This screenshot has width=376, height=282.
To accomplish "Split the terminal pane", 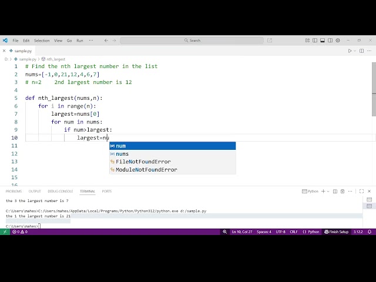I will (335, 191).
